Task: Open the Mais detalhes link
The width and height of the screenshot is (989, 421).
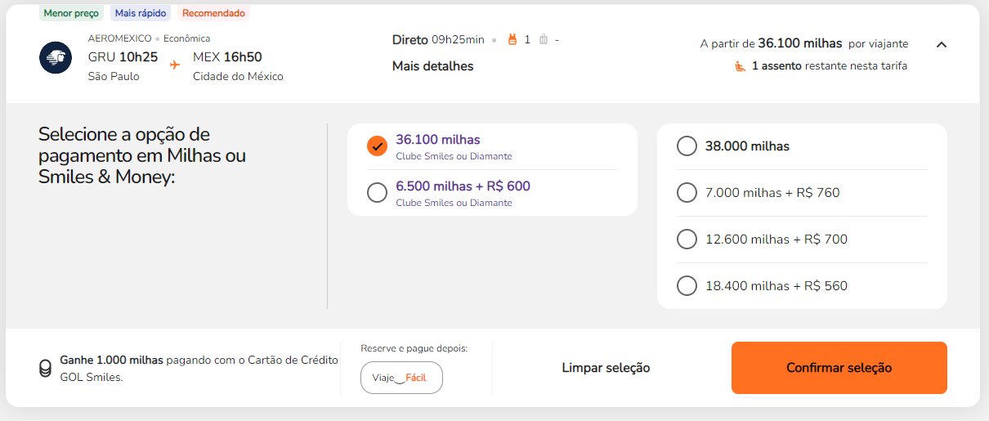Action: coord(432,66)
